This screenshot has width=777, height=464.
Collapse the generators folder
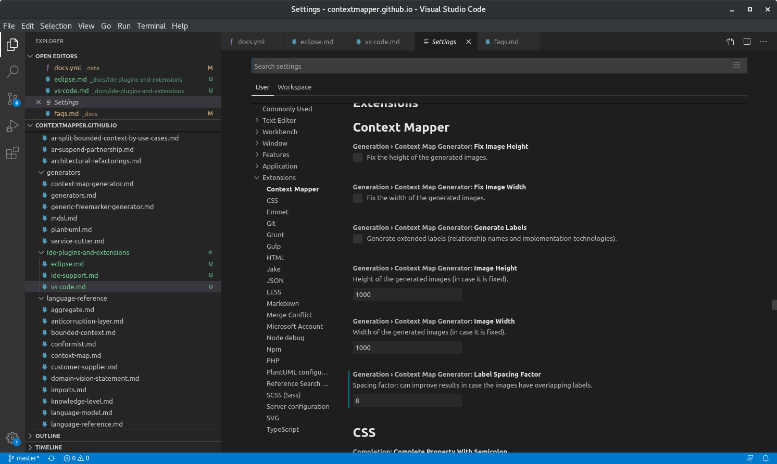tap(64, 172)
